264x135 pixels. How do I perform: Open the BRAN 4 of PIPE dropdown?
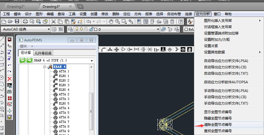click(92, 61)
